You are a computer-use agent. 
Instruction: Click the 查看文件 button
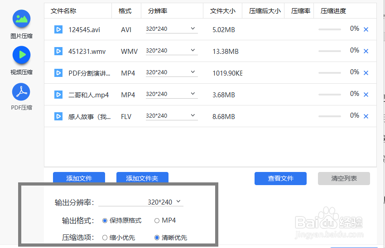coord(281,178)
